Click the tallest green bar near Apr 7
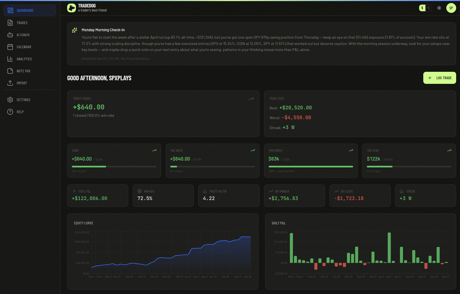This screenshot has width=460, height=294. 389,248
